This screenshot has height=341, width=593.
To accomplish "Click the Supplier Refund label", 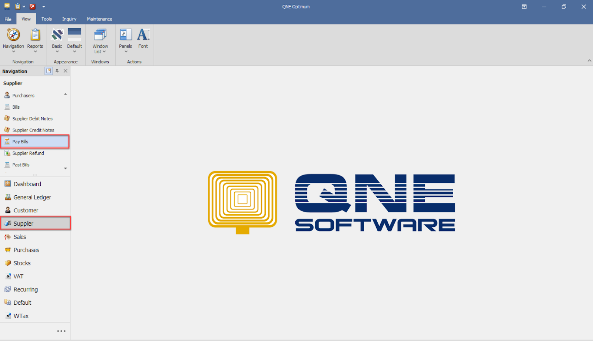I will 28,153.
